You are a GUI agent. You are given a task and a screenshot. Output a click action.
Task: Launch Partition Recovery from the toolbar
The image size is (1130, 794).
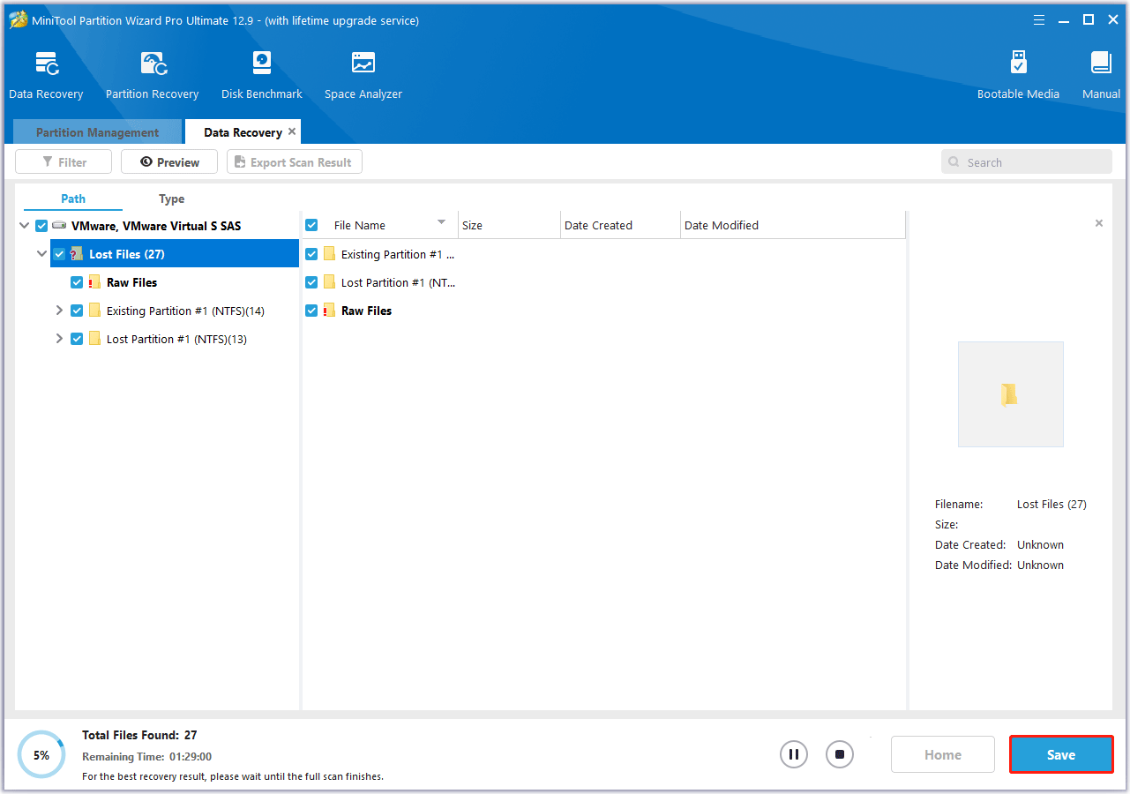(x=153, y=64)
